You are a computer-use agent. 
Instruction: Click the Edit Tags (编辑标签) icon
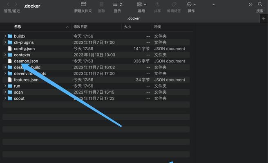click(x=174, y=4)
